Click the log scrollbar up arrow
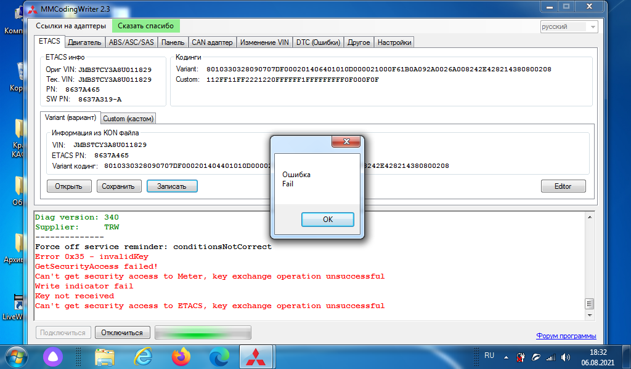This screenshot has height=369, width=631. (590, 217)
